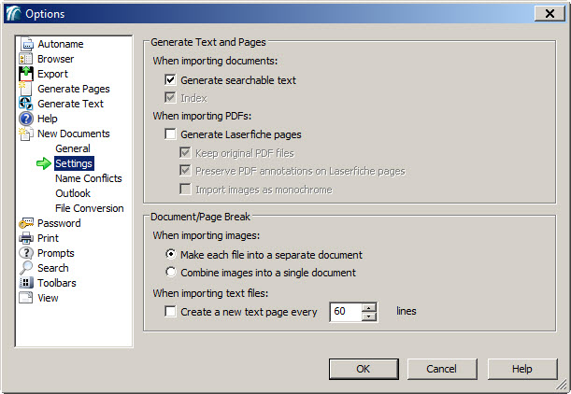Open the Name Conflicts settings page
571x394 pixels.
88,178
